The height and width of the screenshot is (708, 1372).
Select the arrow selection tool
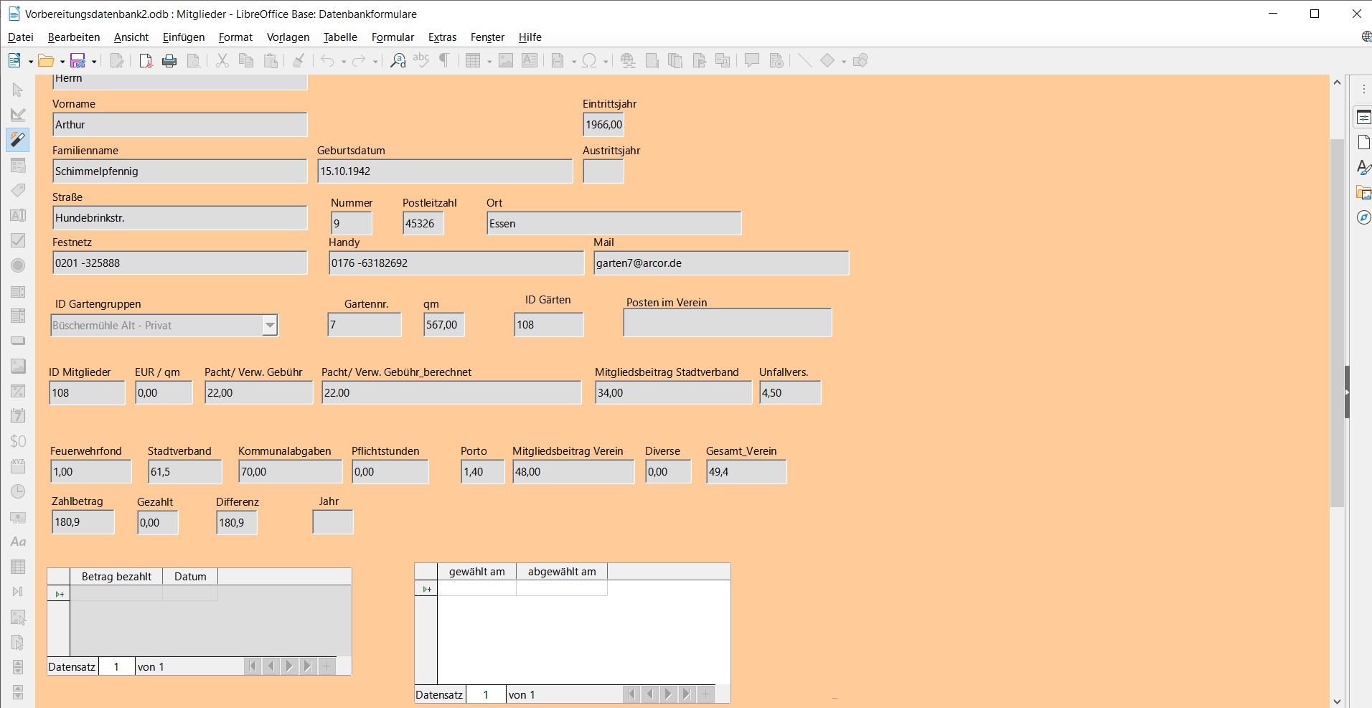(x=17, y=90)
